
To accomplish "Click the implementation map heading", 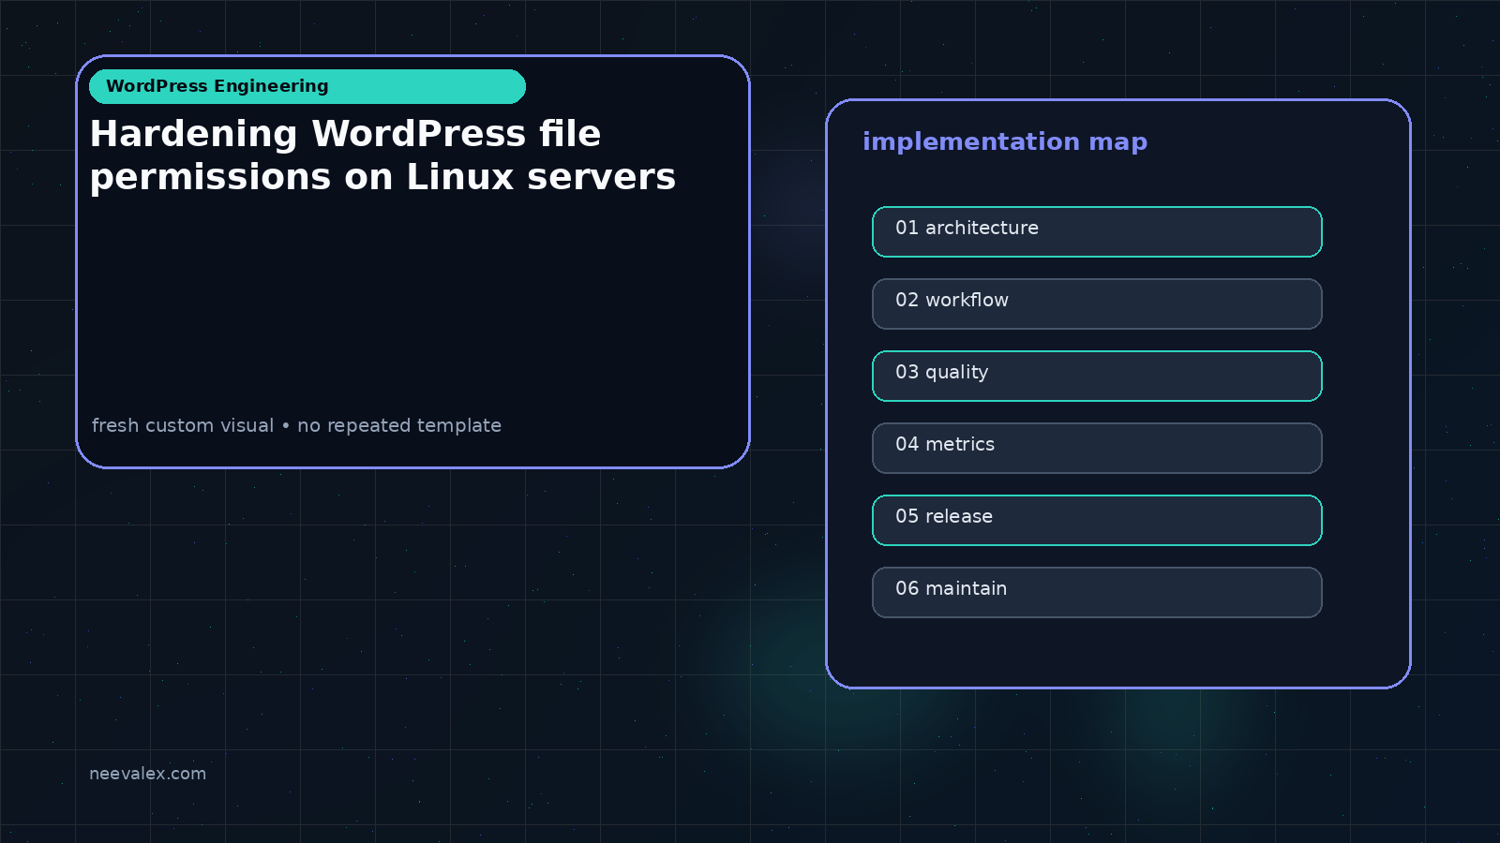I will tap(1005, 141).
